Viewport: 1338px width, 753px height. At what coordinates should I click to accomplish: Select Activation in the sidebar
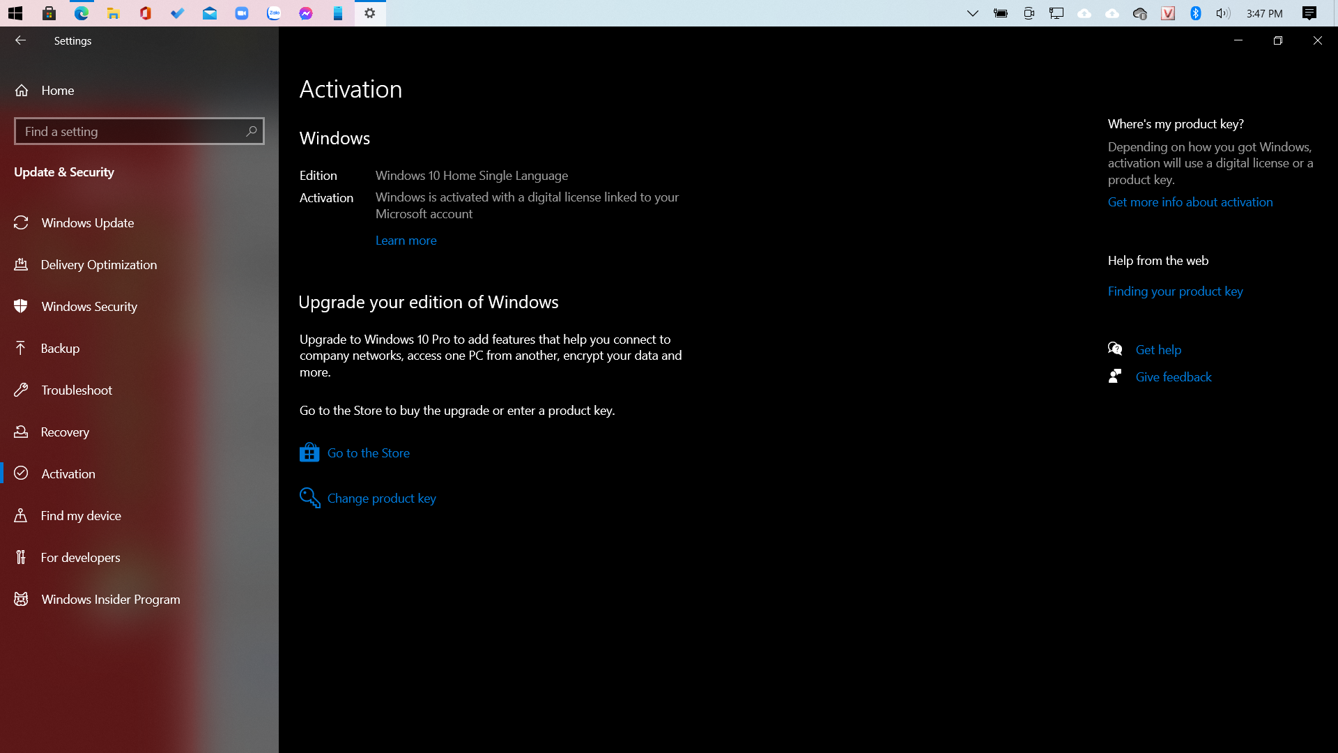coord(139,473)
